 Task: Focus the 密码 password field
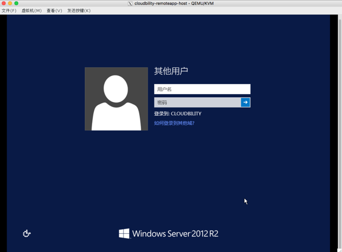(x=197, y=102)
